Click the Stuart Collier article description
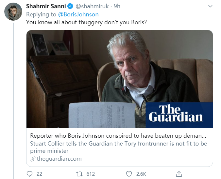This screenshot has width=221, height=179. click(x=118, y=147)
